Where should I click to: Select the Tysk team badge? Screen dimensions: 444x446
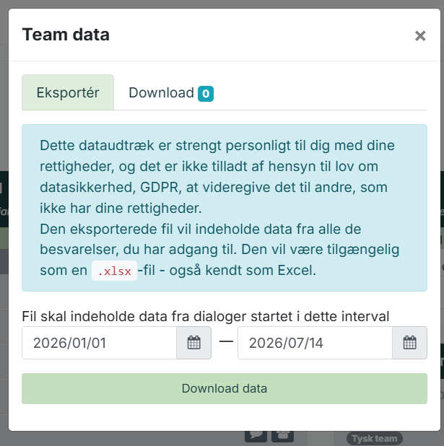(x=374, y=439)
